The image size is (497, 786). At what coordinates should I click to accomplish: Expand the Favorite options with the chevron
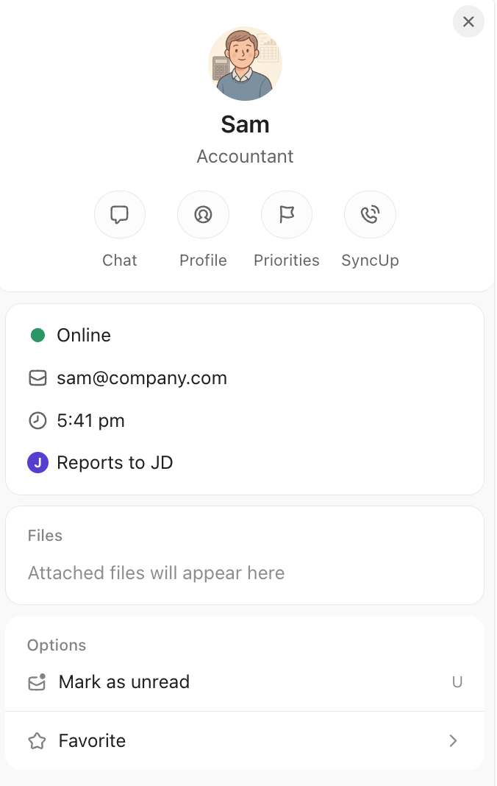coord(453,741)
